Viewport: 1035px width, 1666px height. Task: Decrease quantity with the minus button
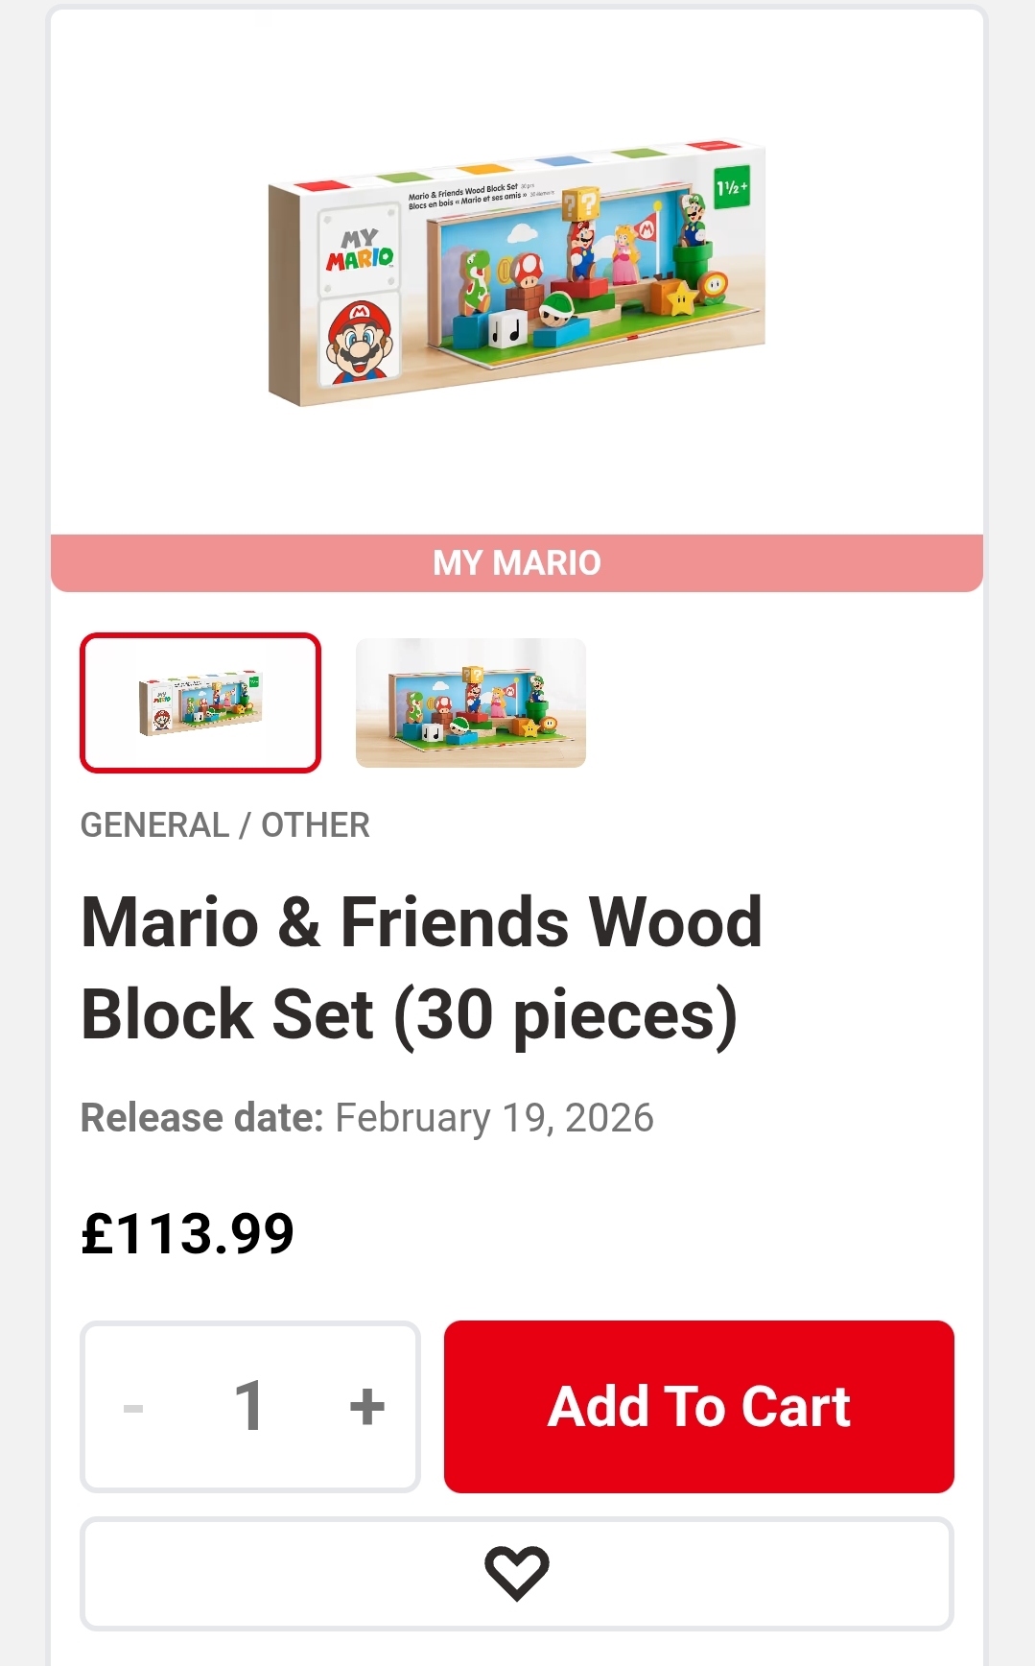coord(133,1407)
